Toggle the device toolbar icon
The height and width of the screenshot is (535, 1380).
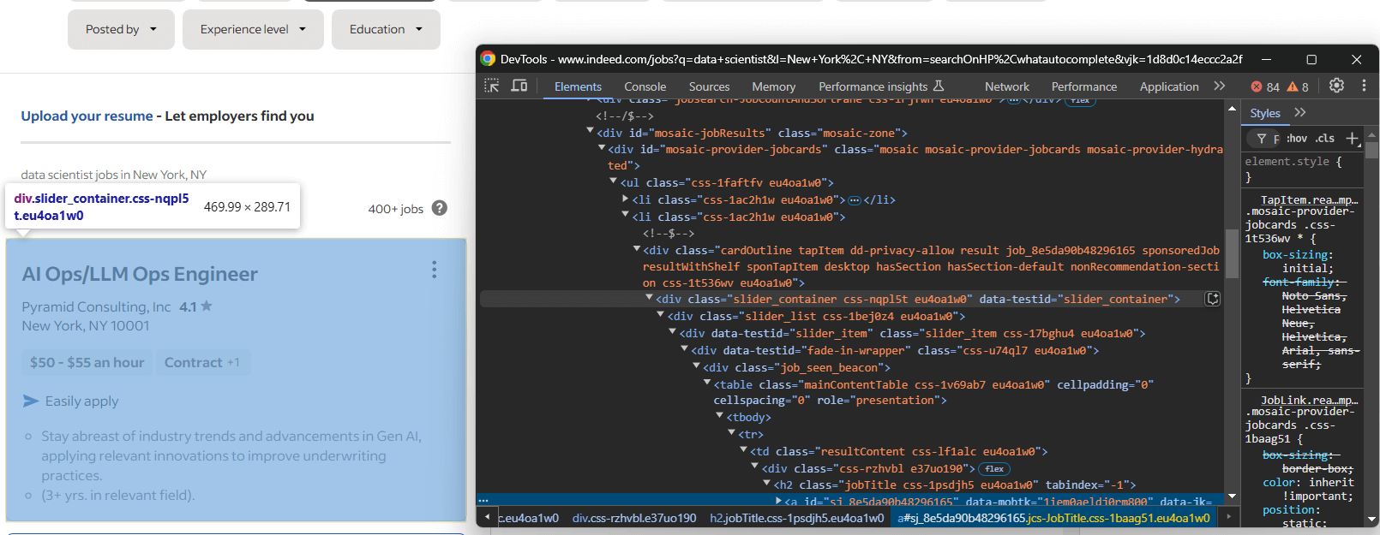(519, 86)
